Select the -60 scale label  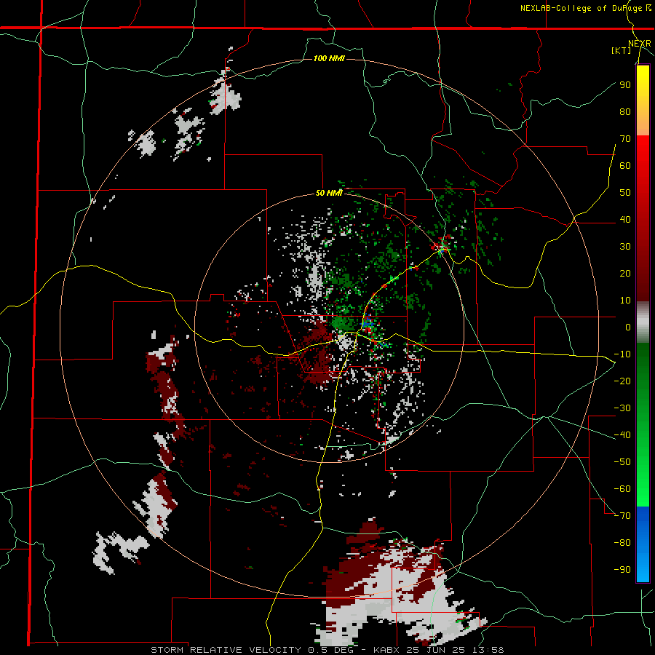tap(622, 489)
